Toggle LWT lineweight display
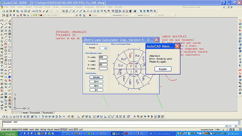 [x=81, y=130]
